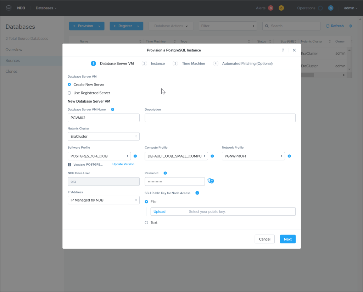This screenshot has height=292, width=363.
Task: Choose Text for the SSH public key
Action: (x=146, y=222)
